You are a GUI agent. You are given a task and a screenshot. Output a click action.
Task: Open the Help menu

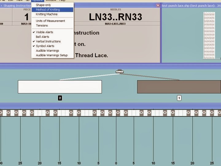click(62, 1)
